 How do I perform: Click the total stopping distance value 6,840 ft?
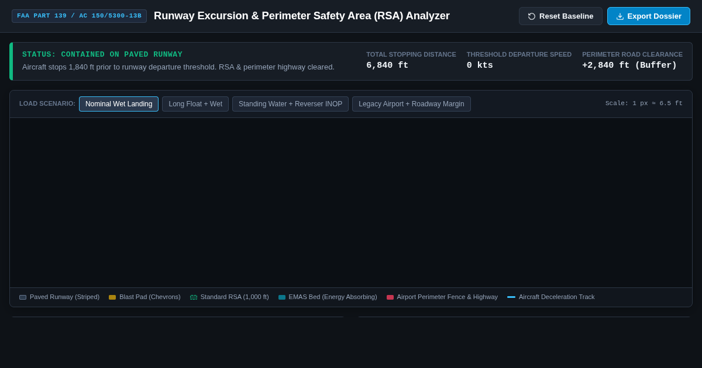387,65
